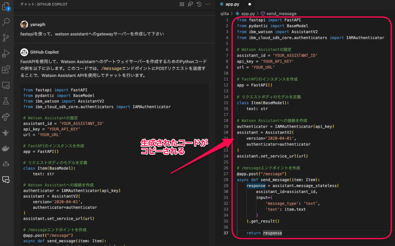The image size is (395, 246).
Task: Click editor line 'from fastapi import FastAPI'
Action: [x=269, y=20]
